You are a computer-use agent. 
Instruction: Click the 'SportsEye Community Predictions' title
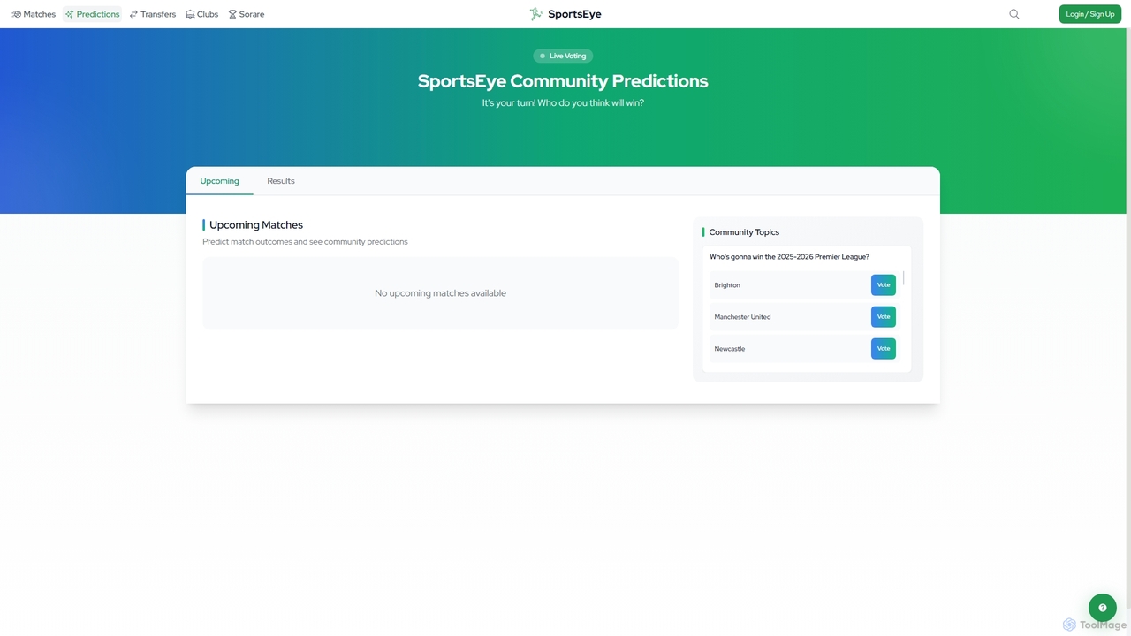563,81
